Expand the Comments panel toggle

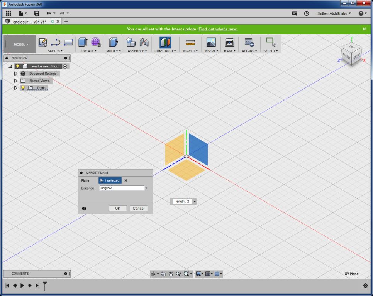[x=66, y=274]
